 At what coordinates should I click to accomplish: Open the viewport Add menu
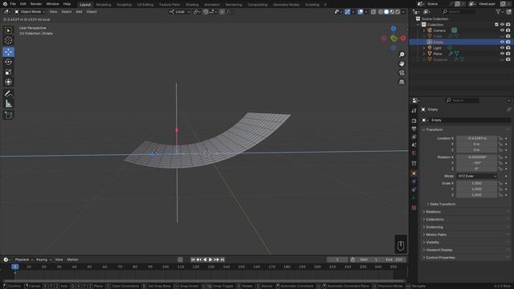pos(79,12)
